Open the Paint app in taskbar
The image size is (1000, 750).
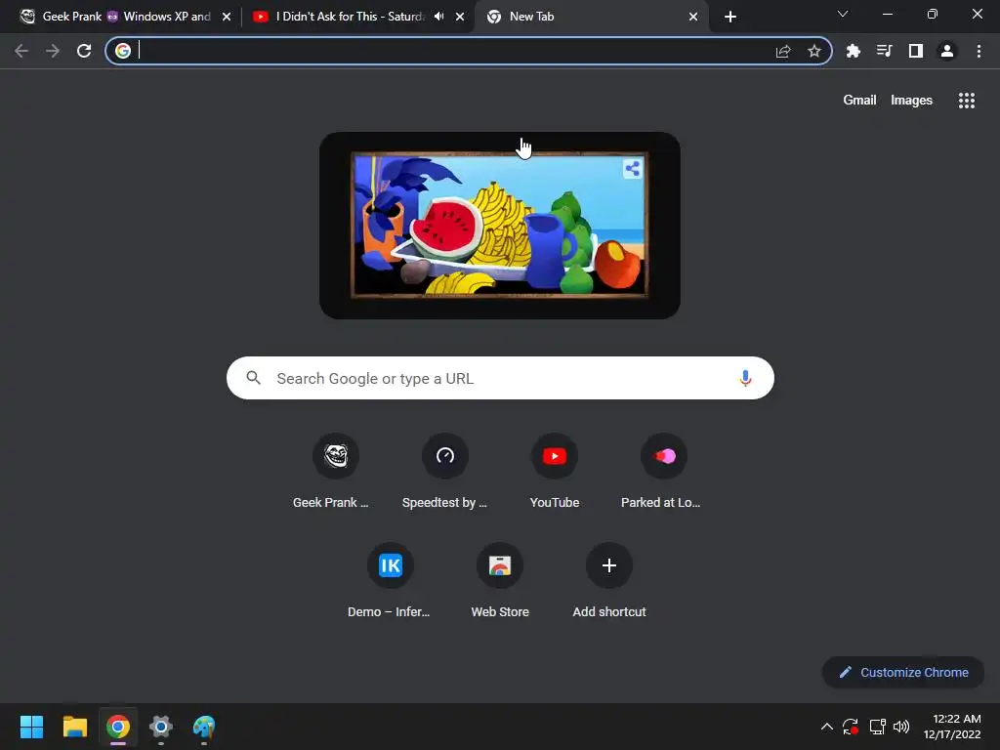point(204,727)
